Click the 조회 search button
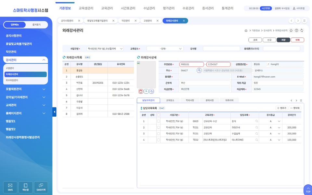The height and width of the screenshot is (195, 312). pyautogui.click(x=255, y=40)
